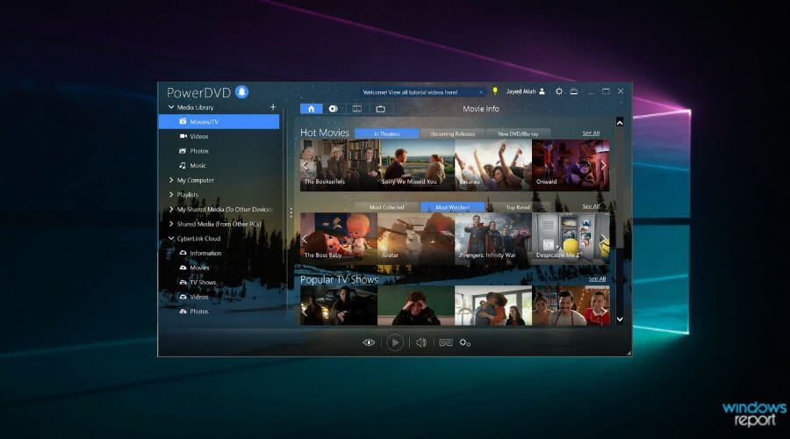Image resolution: width=790 pixels, height=439 pixels.
Task: Switch to the disc view icon
Action: pyautogui.click(x=333, y=109)
